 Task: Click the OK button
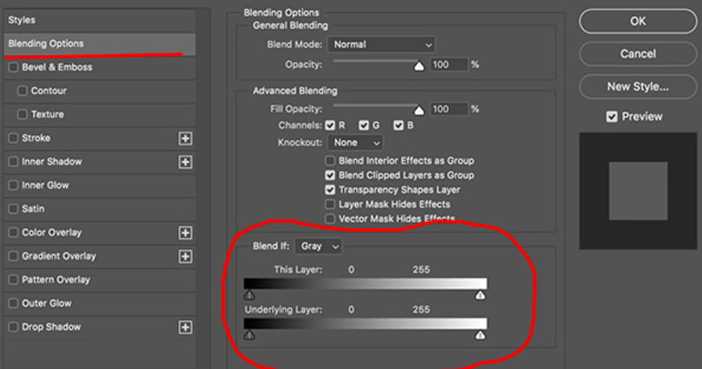pyautogui.click(x=638, y=21)
